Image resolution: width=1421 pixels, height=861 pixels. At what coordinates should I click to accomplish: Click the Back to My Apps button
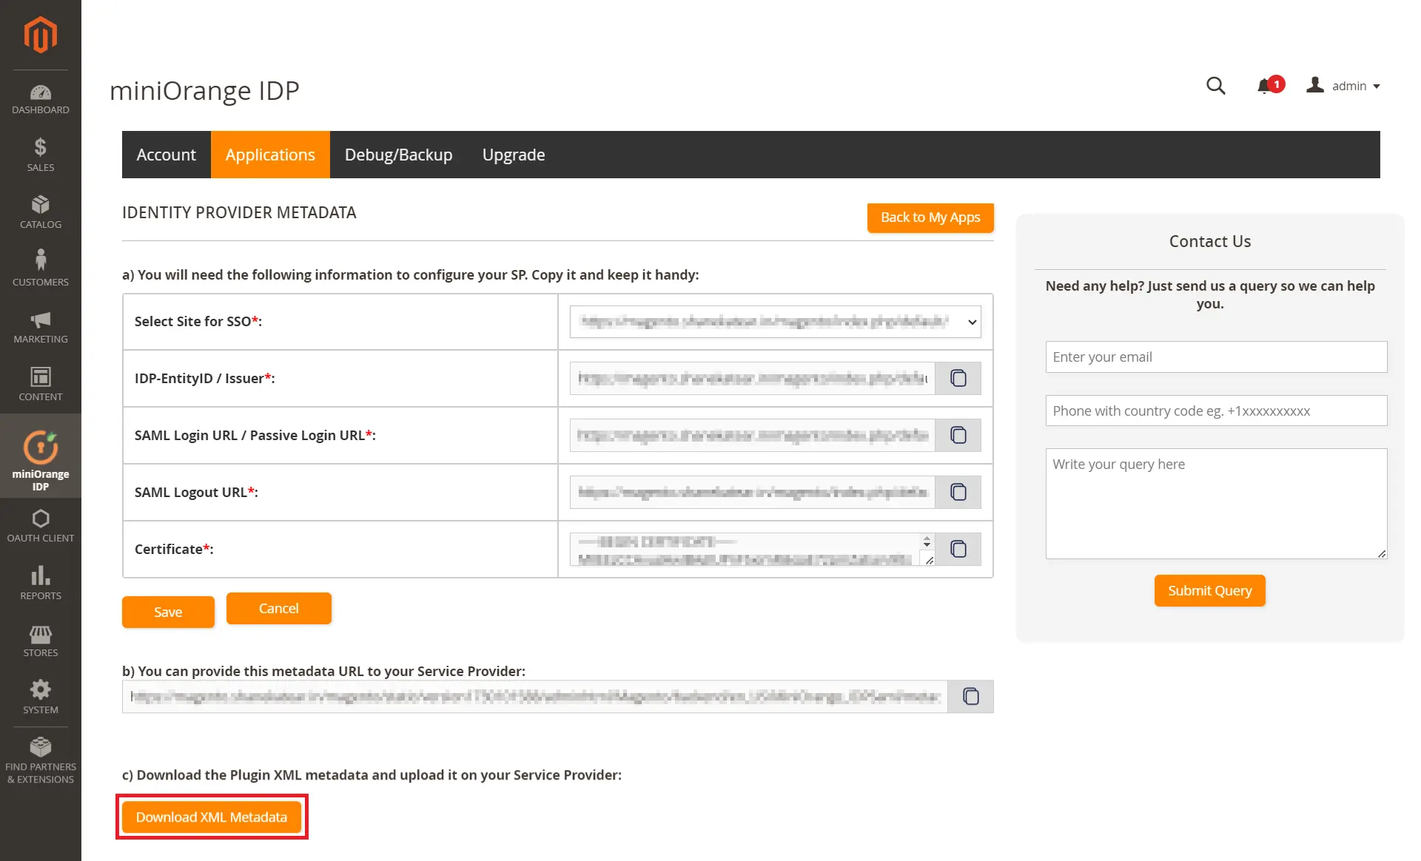click(x=930, y=217)
